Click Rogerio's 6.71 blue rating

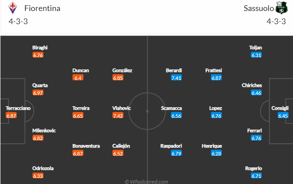click(x=257, y=176)
